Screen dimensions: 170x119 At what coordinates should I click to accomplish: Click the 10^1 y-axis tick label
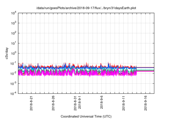[x=14, y=43]
